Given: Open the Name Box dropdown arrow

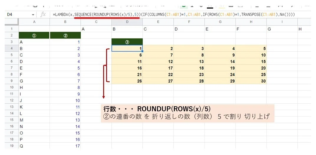Looking at the screenshot, I should pos(33,15).
